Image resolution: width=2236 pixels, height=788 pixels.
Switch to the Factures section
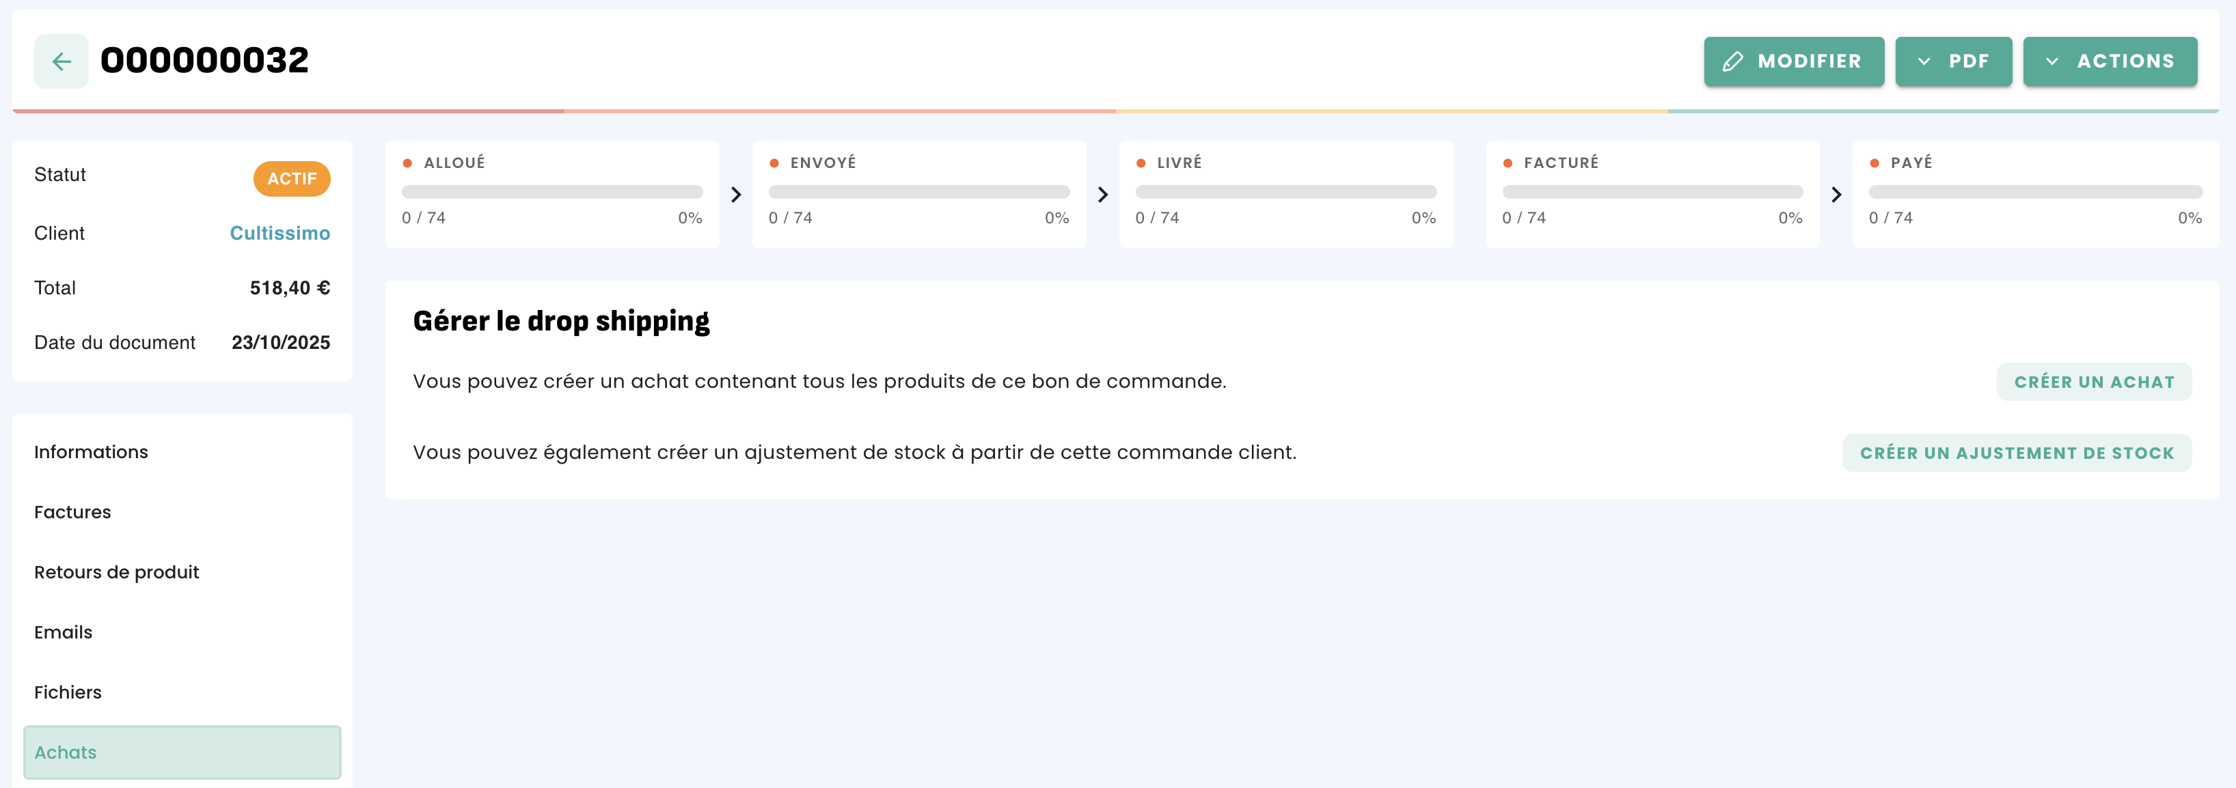coord(73,512)
